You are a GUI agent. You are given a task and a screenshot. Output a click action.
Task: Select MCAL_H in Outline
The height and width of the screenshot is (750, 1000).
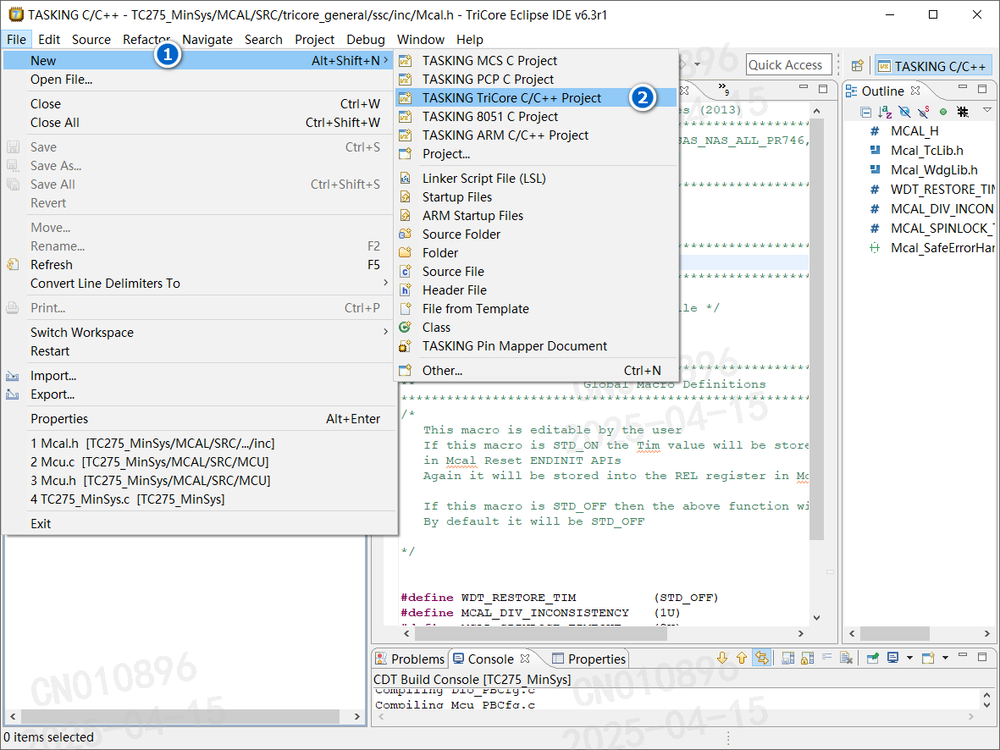pyautogui.click(x=914, y=130)
